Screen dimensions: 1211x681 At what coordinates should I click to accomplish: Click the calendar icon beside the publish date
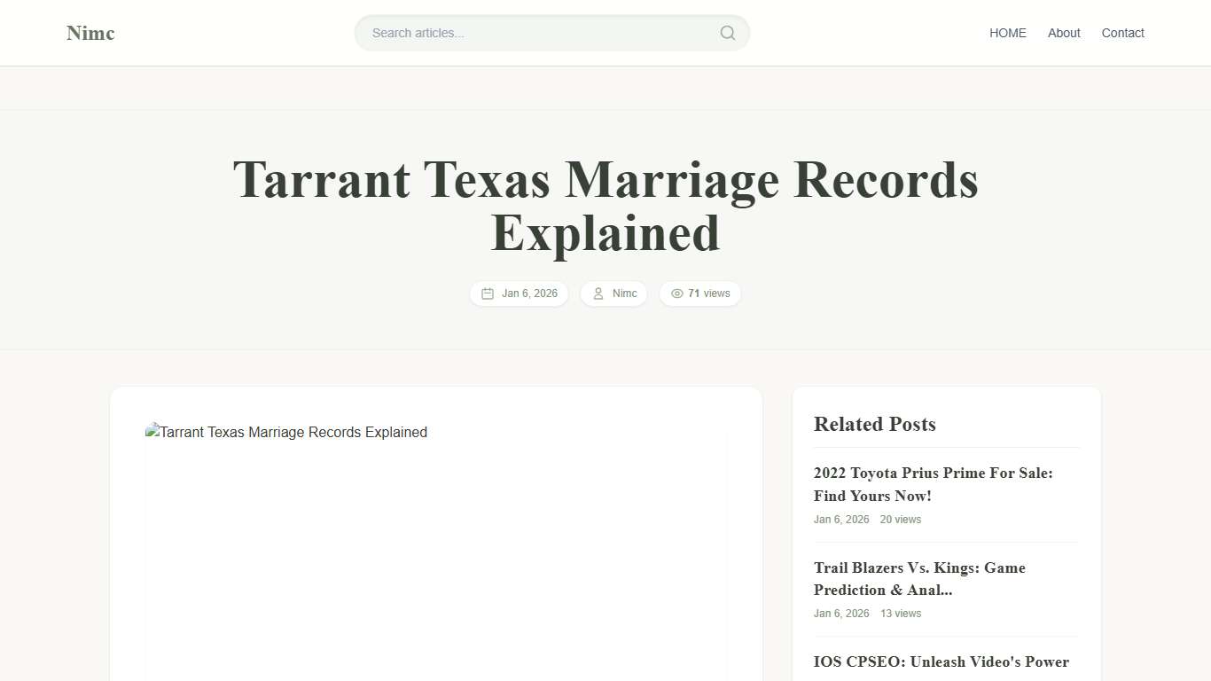tap(487, 294)
